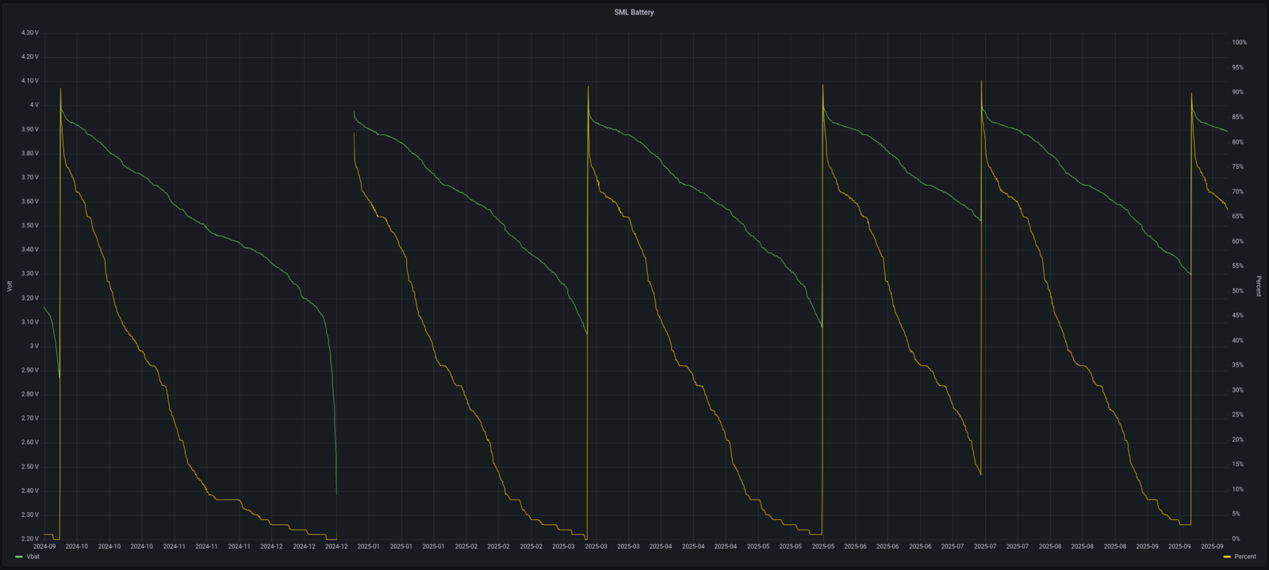
Task: Click the Volt left axis title
Action: click(x=10, y=285)
